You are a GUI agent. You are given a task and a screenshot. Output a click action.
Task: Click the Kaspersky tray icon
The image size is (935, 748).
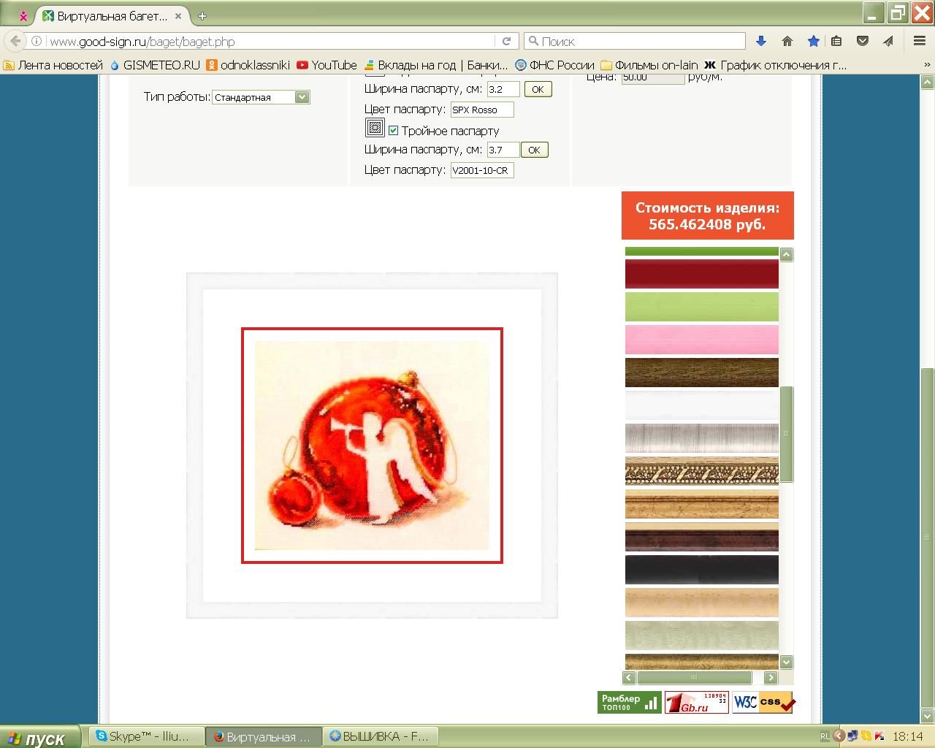point(880,736)
